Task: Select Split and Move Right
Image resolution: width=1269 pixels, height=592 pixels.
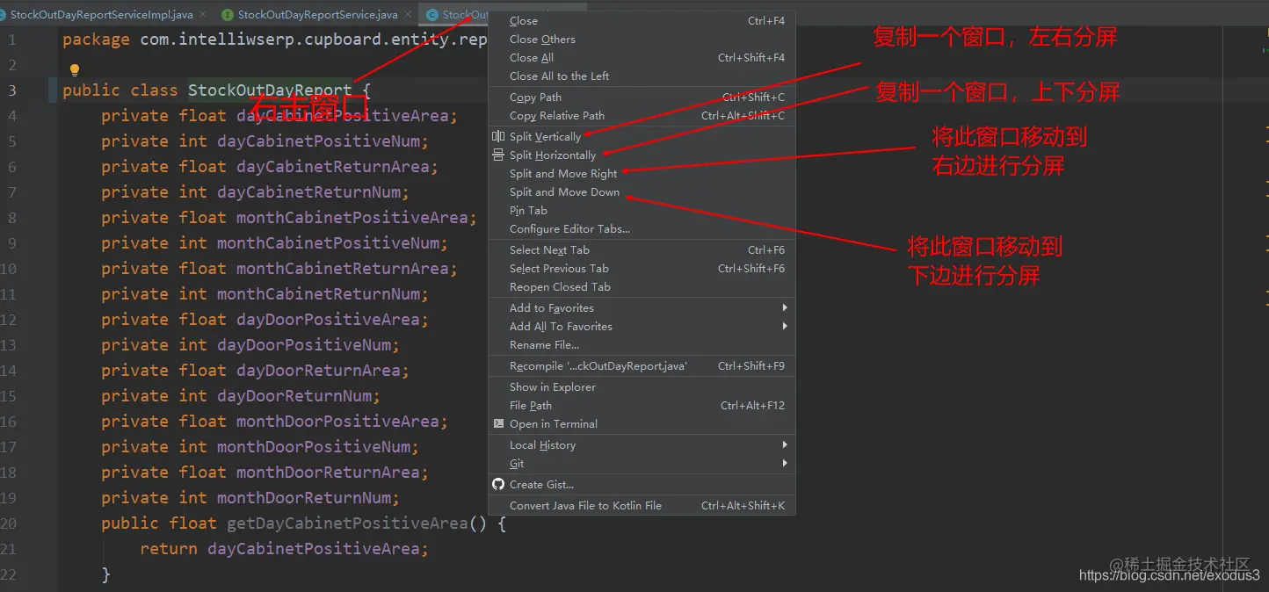Action: (x=642, y=173)
